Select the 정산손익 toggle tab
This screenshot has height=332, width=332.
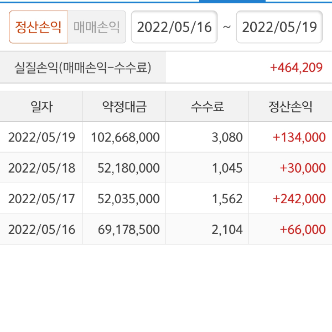point(38,27)
